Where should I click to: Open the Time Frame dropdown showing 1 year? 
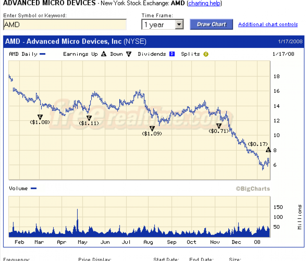pos(162,25)
